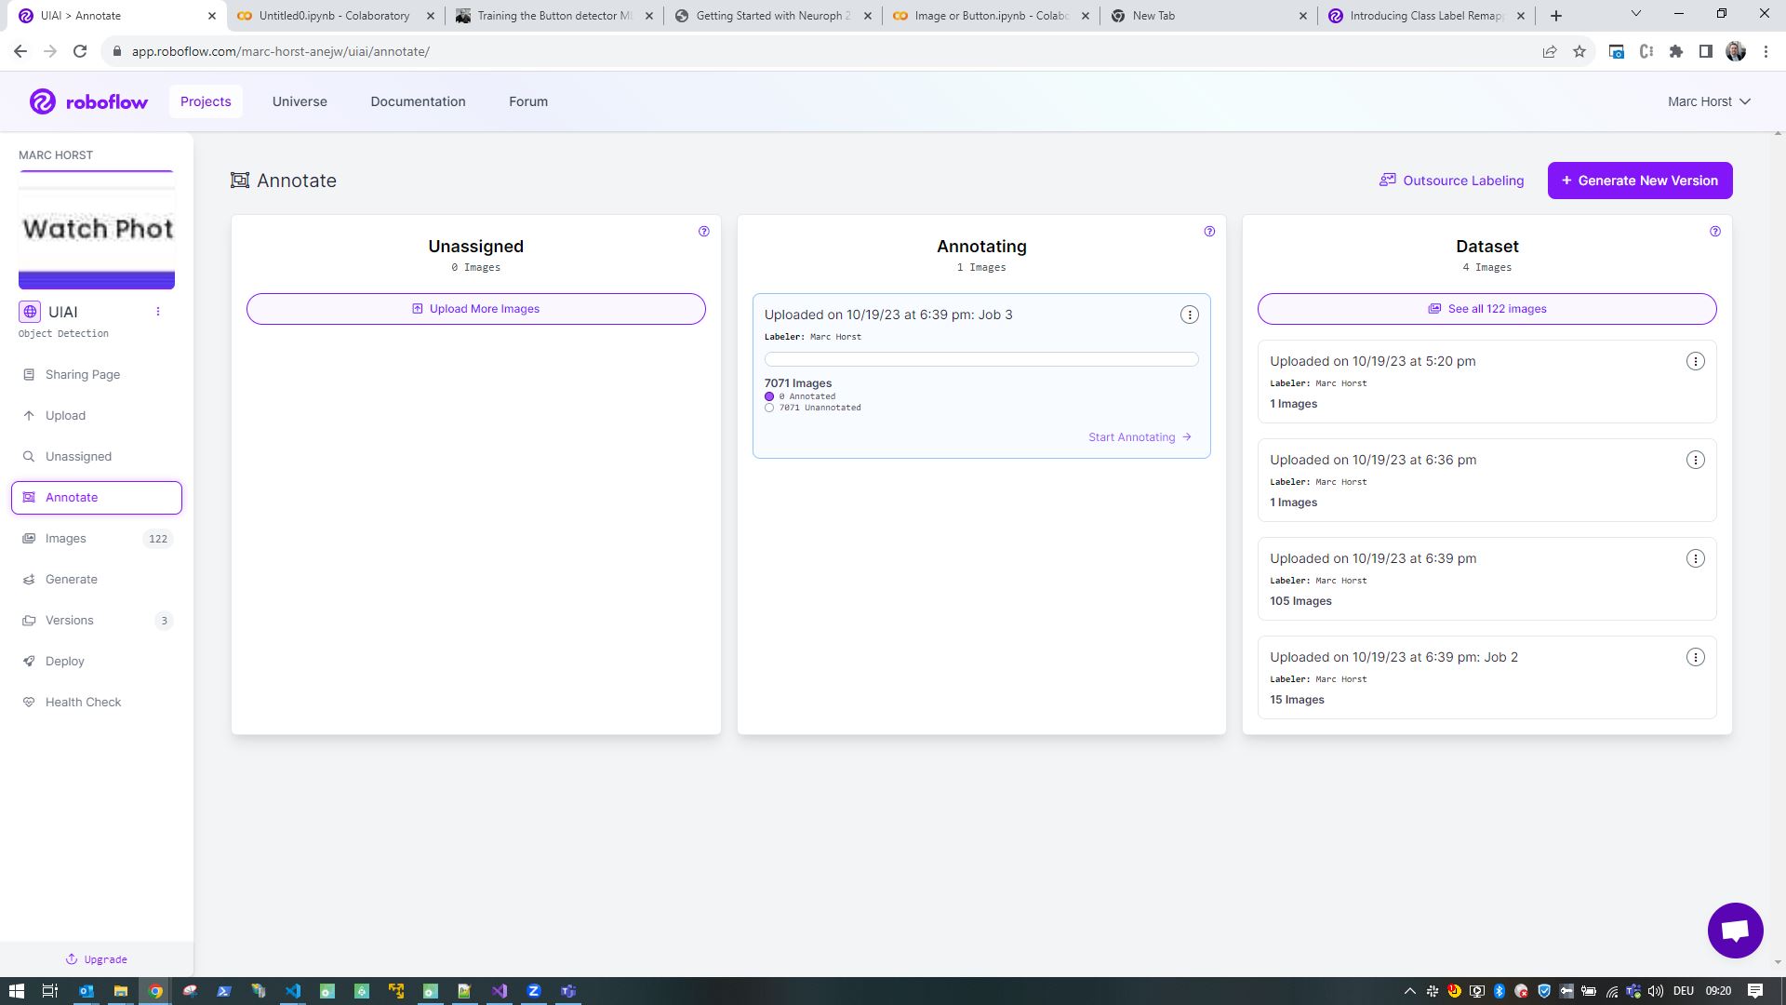Open UIAI project three-dot menu

158,312
